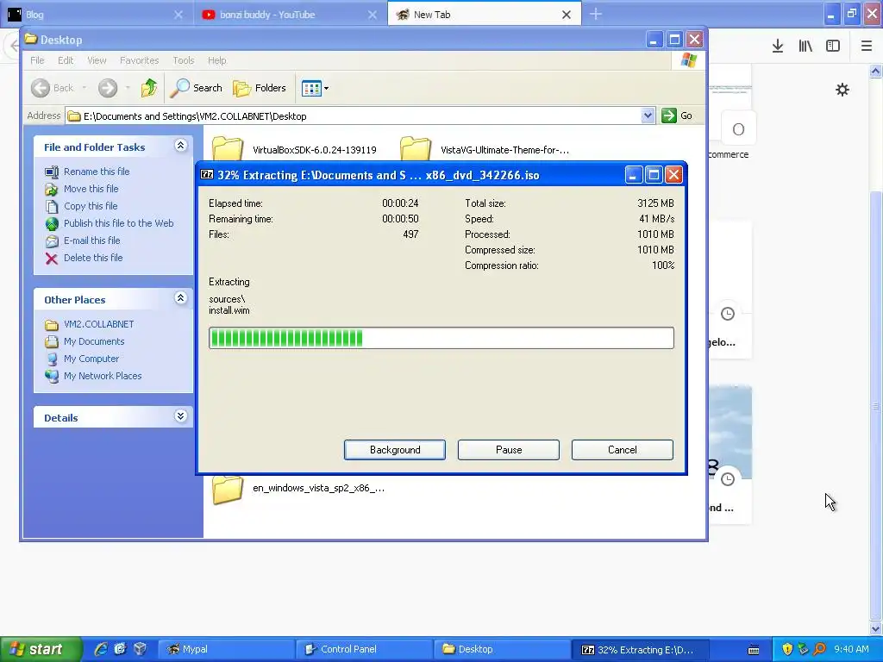Select the VirtualBoxSDK-6.0.24-139119 folder
883x662 pixels.
295,150
